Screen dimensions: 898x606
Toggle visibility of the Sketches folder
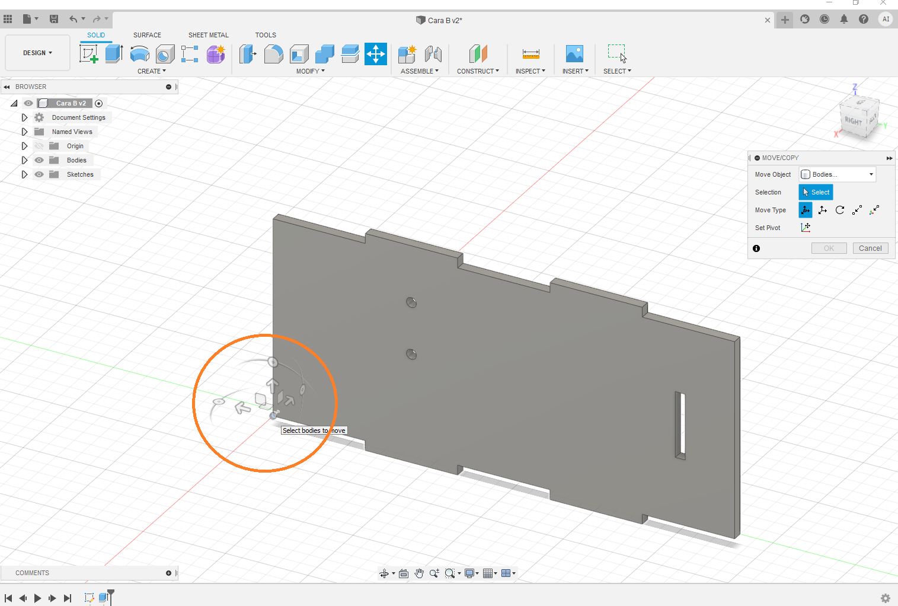(x=39, y=174)
